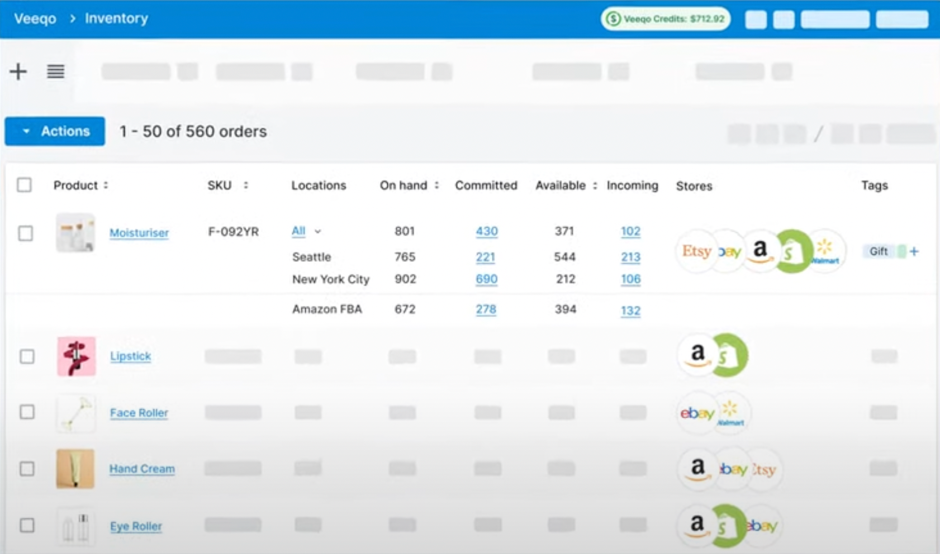Click the Stores column header
The image size is (940, 554).
(x=694, y=186)
